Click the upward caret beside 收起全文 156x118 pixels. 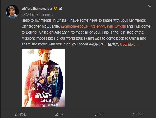point(139,44)
